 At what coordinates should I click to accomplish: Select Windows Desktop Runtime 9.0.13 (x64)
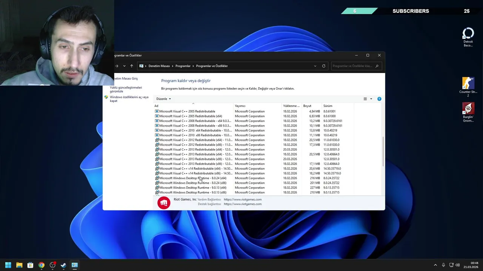click(x=254, y=187)
